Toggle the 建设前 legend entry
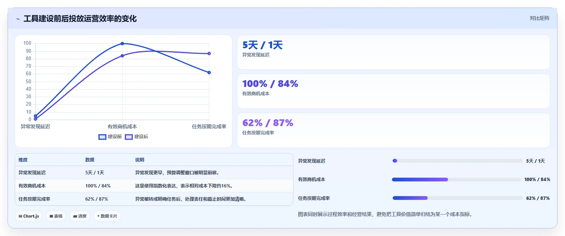This screenshot has width=565, height=236. click(x=110, y=137)
